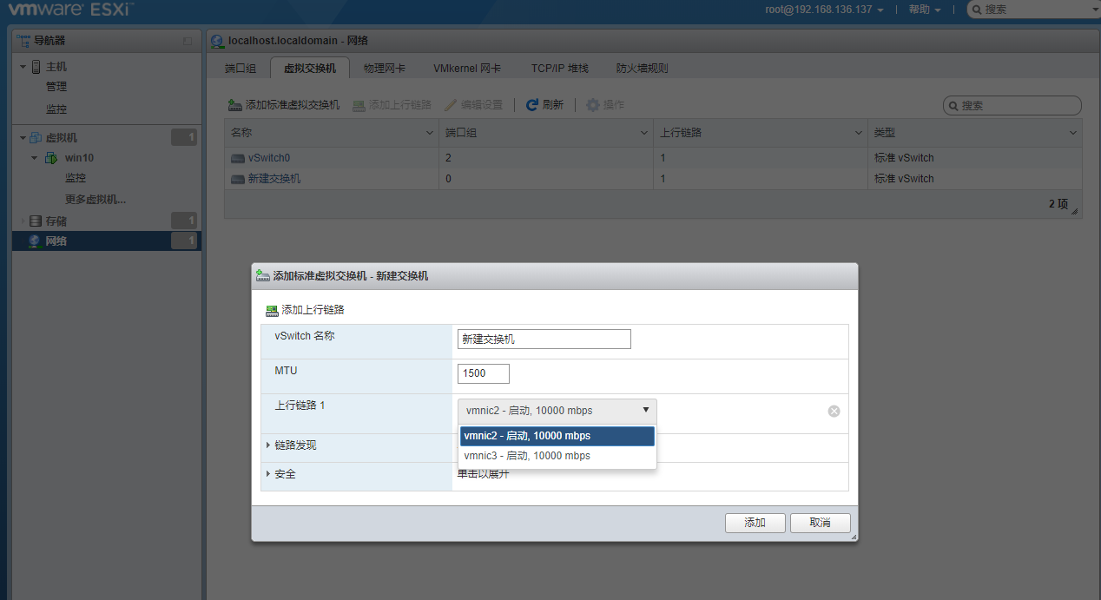Click the Network (网络) globe icon in navigator
This screenshot has width=1101, height=600.
pos(35,241)
